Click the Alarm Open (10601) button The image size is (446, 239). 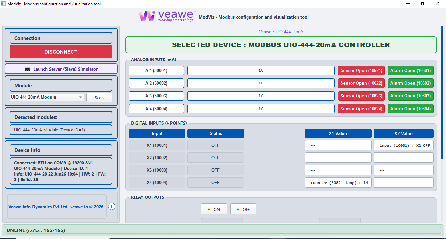411,70
